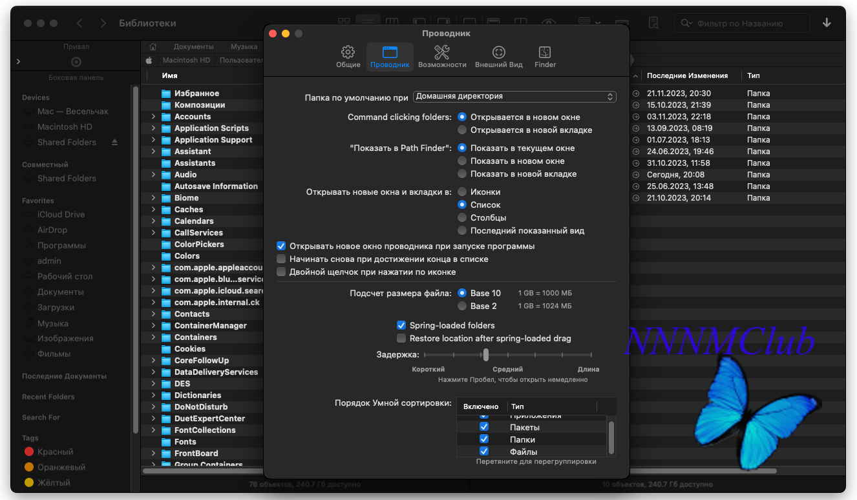Click the Apple logo in the path bar

click(x=149, y=60)
